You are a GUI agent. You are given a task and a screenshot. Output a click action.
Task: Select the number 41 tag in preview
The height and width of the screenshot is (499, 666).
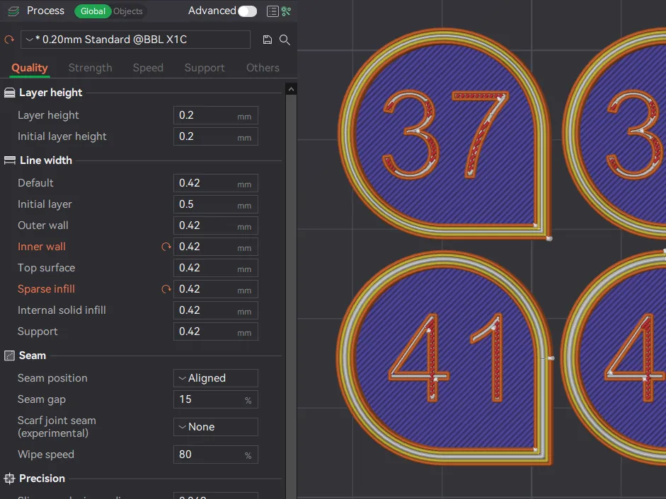point(444,358)
